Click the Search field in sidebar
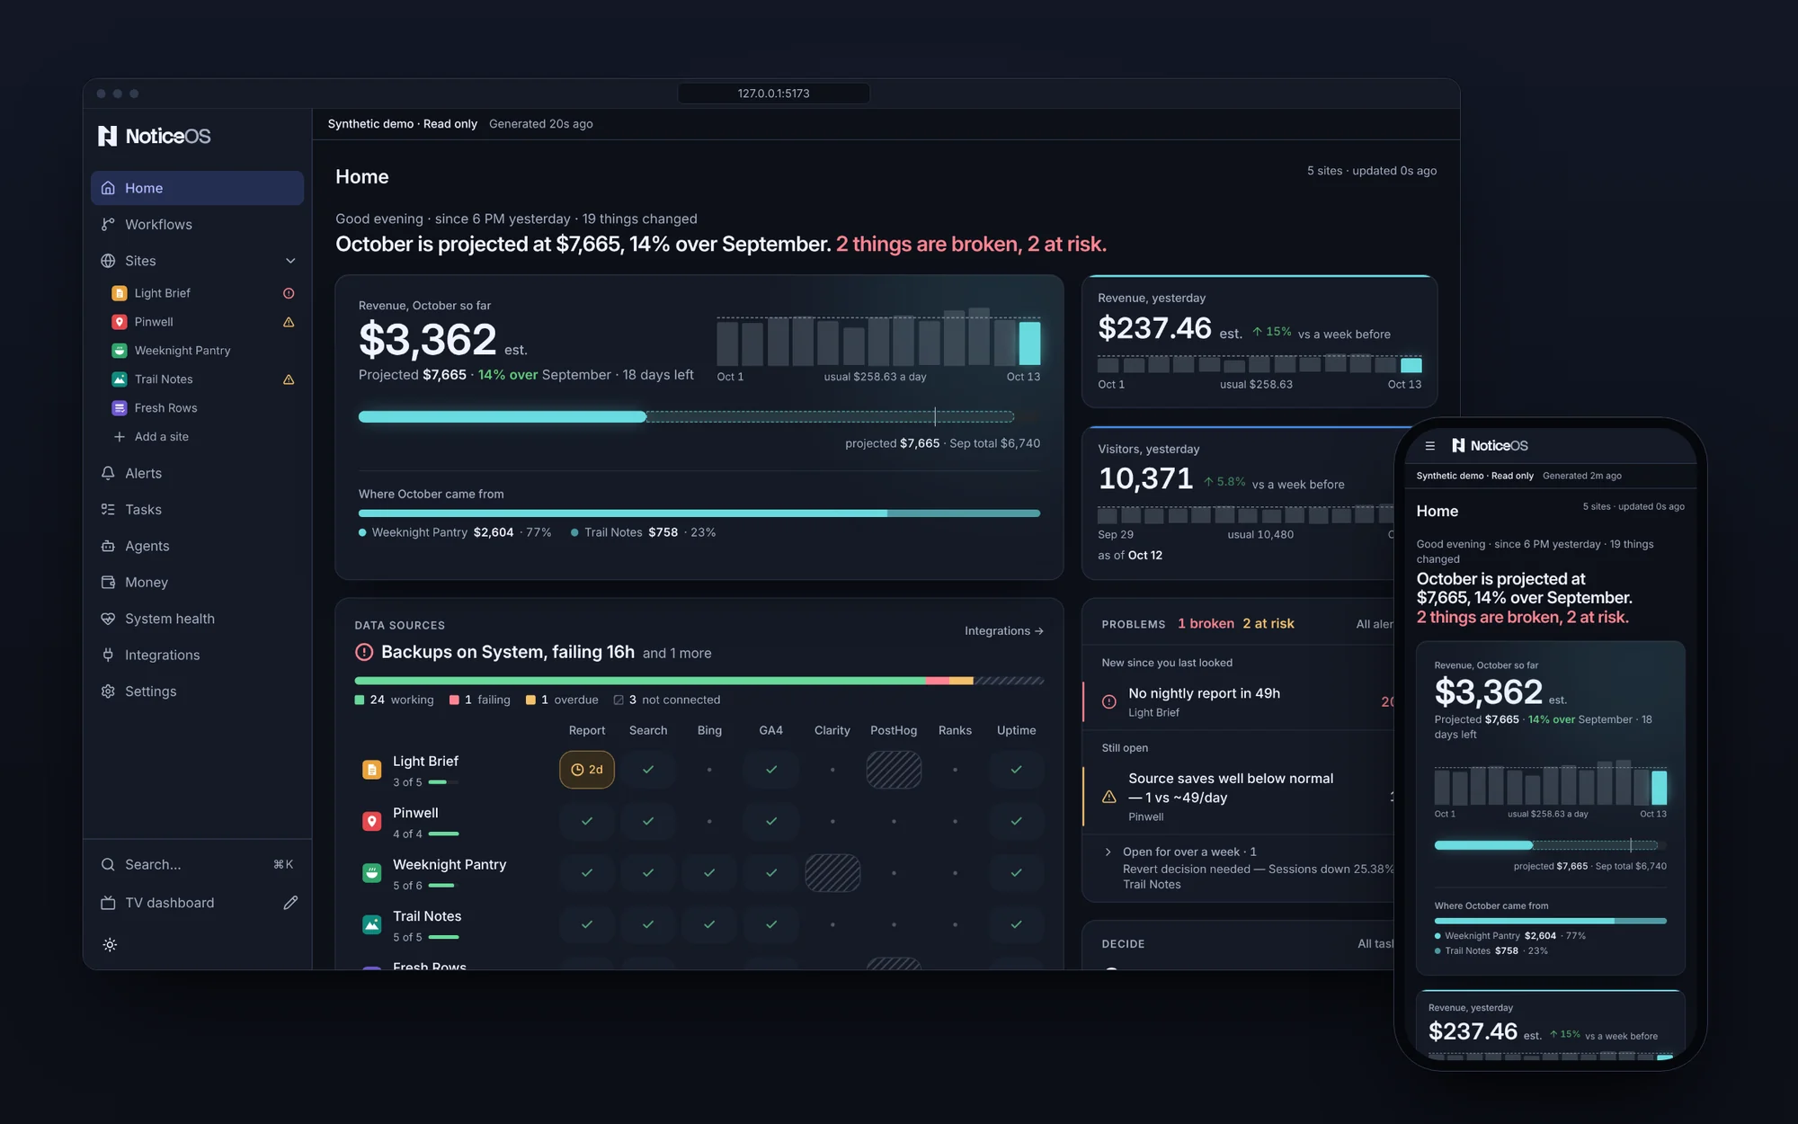 point(197,864)
